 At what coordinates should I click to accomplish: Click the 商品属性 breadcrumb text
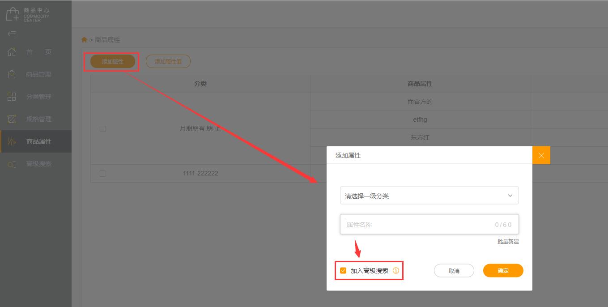click(107, 40)
